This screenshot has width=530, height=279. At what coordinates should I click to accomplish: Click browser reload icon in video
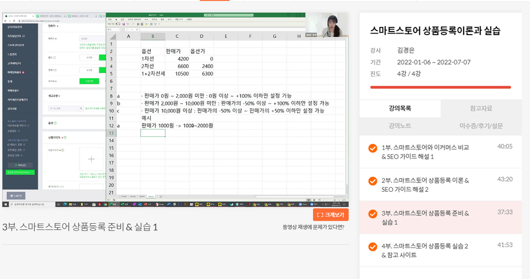[14, 21]
